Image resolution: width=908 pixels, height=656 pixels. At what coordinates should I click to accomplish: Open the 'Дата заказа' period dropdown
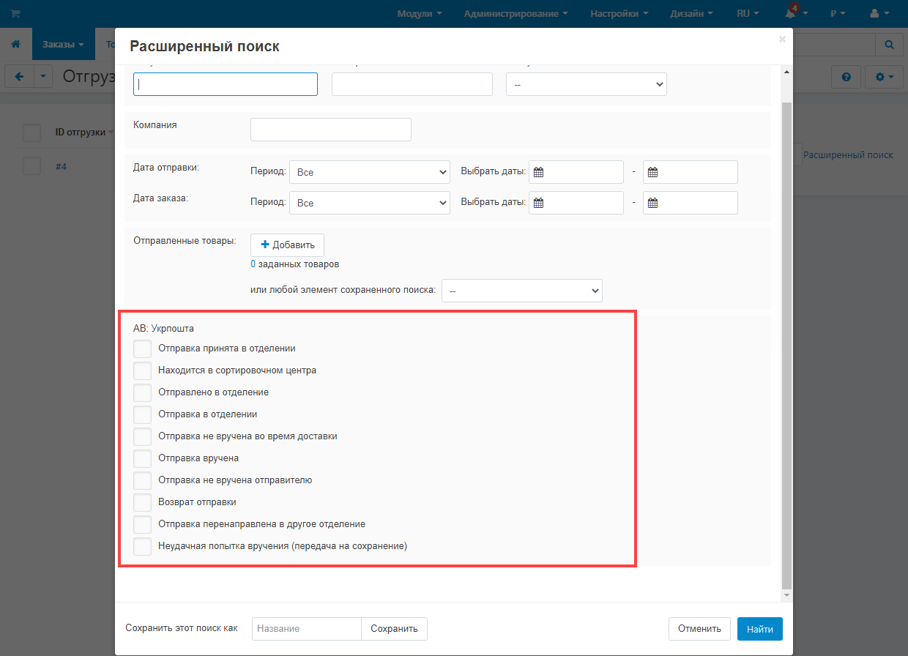click(x=370, y=203)
